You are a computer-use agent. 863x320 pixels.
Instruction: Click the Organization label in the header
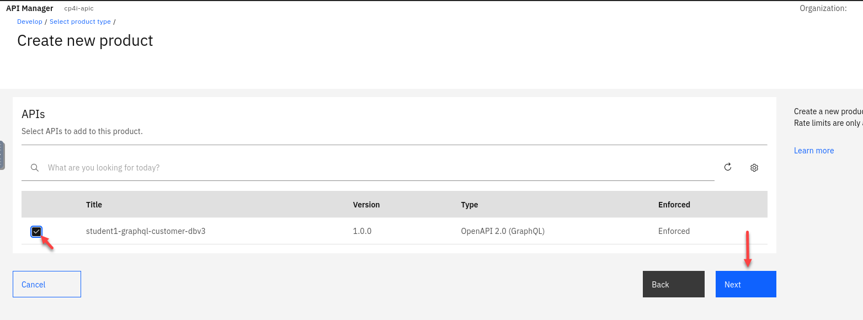point(823,8)
